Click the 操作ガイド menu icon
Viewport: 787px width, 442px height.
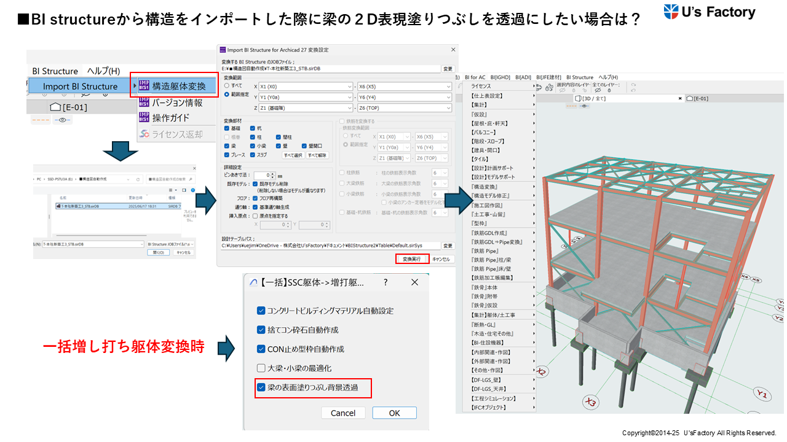(x=143, y=117)
